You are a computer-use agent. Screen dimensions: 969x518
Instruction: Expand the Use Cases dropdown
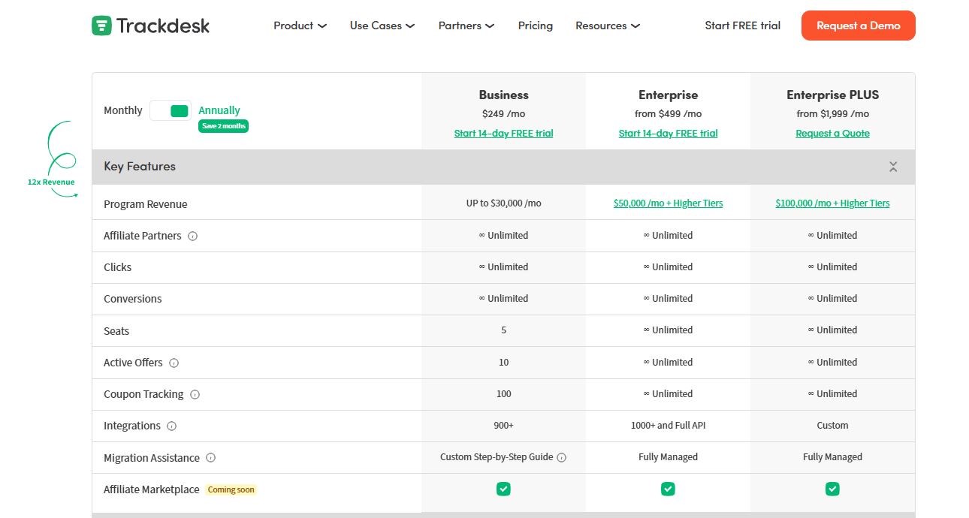click(x=382, y=26)
